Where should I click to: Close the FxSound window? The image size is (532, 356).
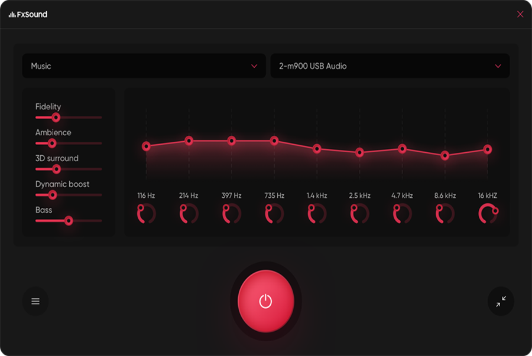point(520,14)
